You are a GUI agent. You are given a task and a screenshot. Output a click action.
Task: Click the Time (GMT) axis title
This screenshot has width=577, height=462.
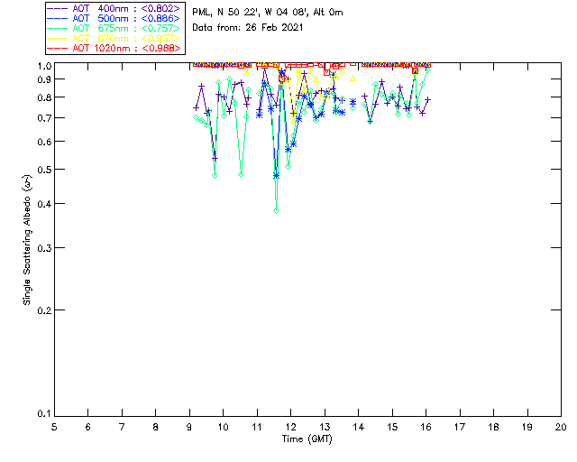tap(307, 439)
